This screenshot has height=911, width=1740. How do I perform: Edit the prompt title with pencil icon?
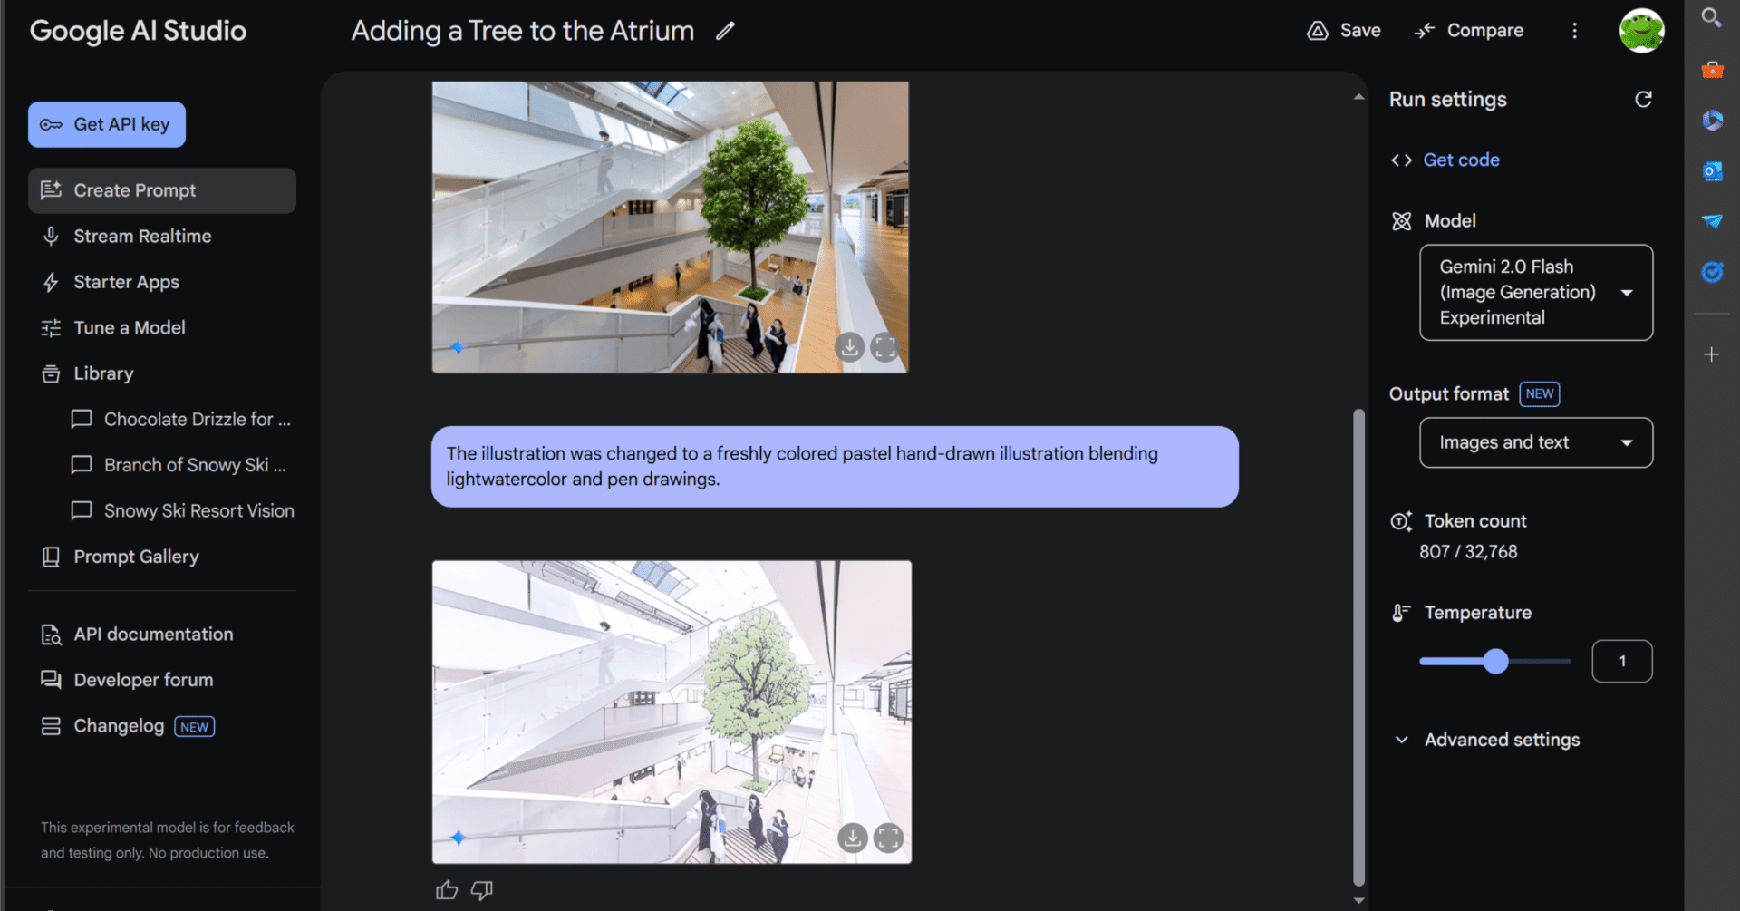pos(725,32)
